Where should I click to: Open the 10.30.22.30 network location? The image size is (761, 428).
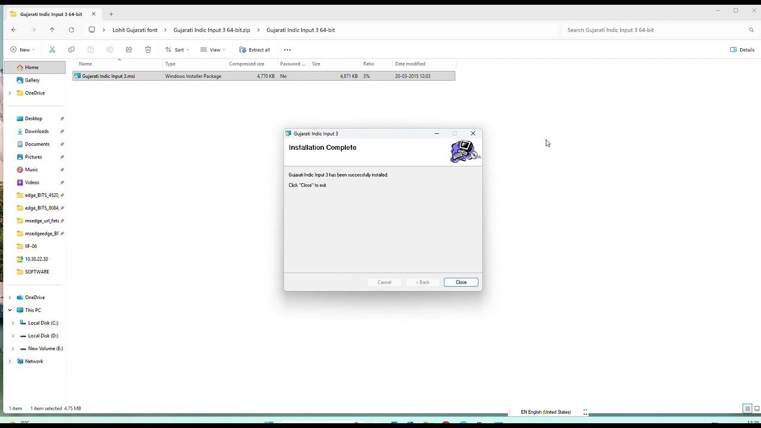[x=36, y=259]
